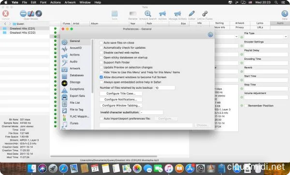
Task: Toggle the Remember Position checkbox
Action: (246, 106)
